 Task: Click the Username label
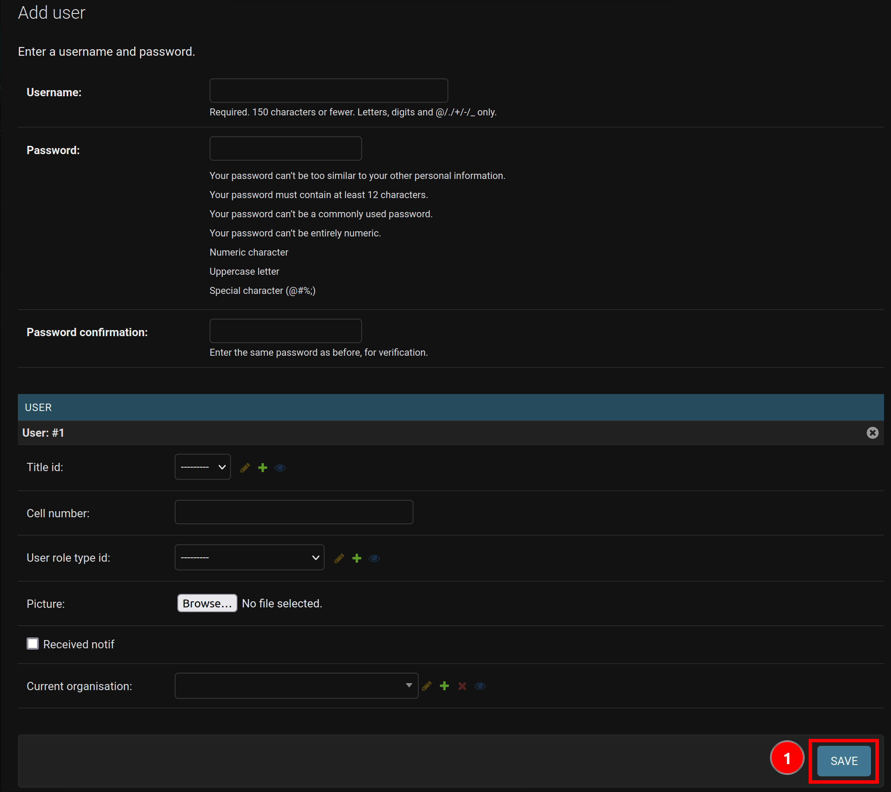tap(54, 92)
